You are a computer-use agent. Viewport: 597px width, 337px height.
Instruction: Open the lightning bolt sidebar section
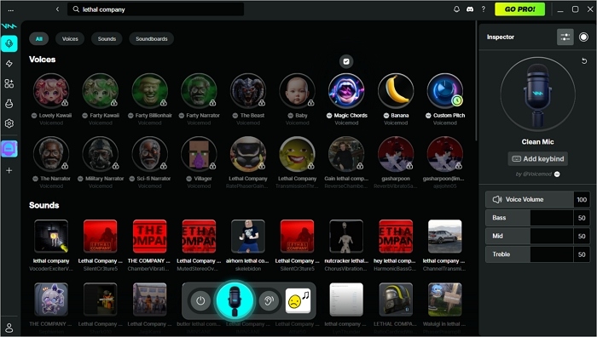(x=9, y=64)
